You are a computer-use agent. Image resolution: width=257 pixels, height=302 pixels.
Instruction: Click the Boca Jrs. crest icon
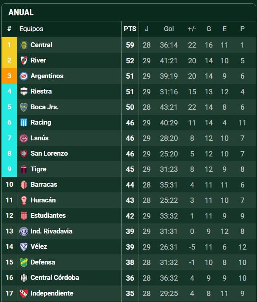tap(24, 107)
